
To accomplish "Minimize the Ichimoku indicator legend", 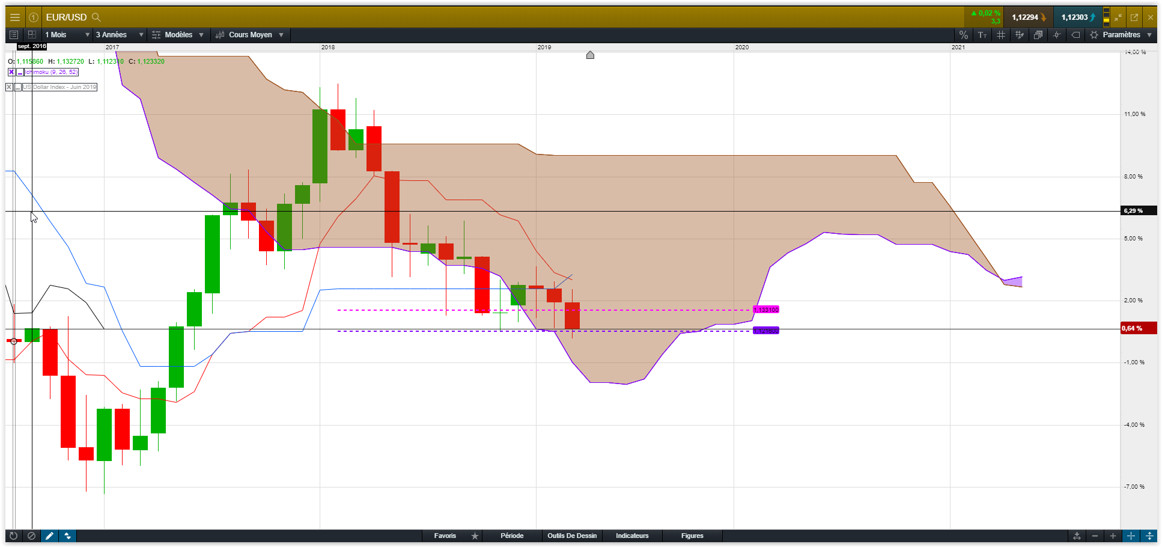I will [20, 72].
